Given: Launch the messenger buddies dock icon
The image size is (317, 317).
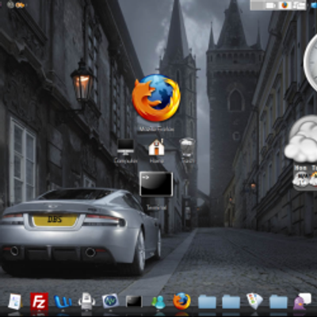Looking at the screenshot, I should pos(158,302).
